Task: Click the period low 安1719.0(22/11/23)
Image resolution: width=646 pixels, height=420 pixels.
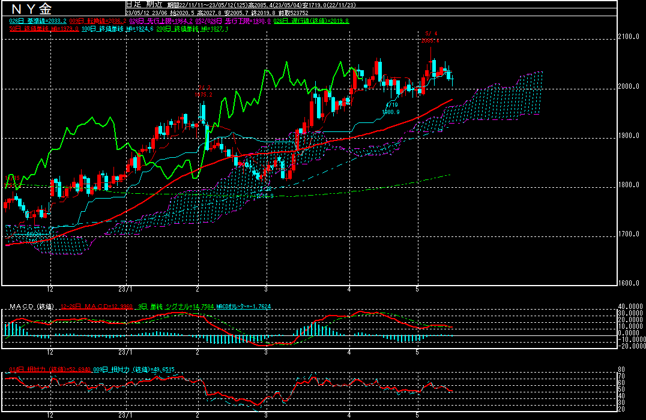Action: (329, 5)
